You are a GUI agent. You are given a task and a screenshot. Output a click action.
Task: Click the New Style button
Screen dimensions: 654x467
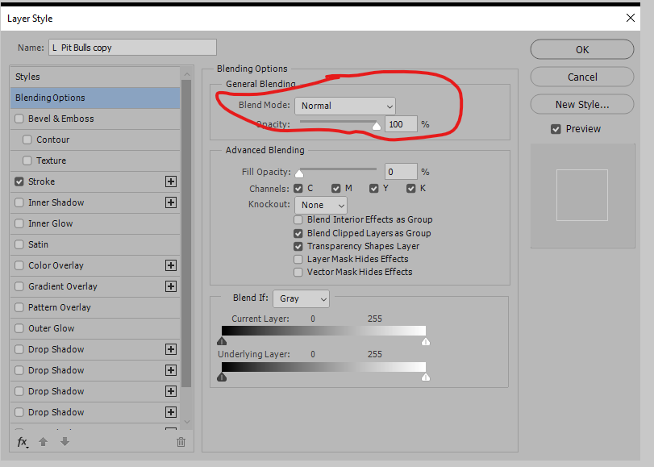click(x=581, y=104)
